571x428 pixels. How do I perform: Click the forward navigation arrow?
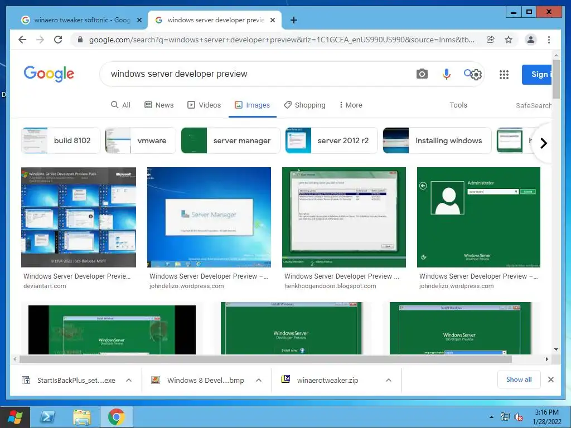point(40,40)
